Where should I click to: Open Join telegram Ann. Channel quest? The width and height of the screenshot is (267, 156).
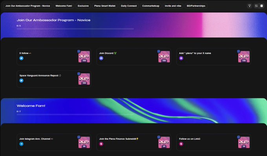click(54, 142)
